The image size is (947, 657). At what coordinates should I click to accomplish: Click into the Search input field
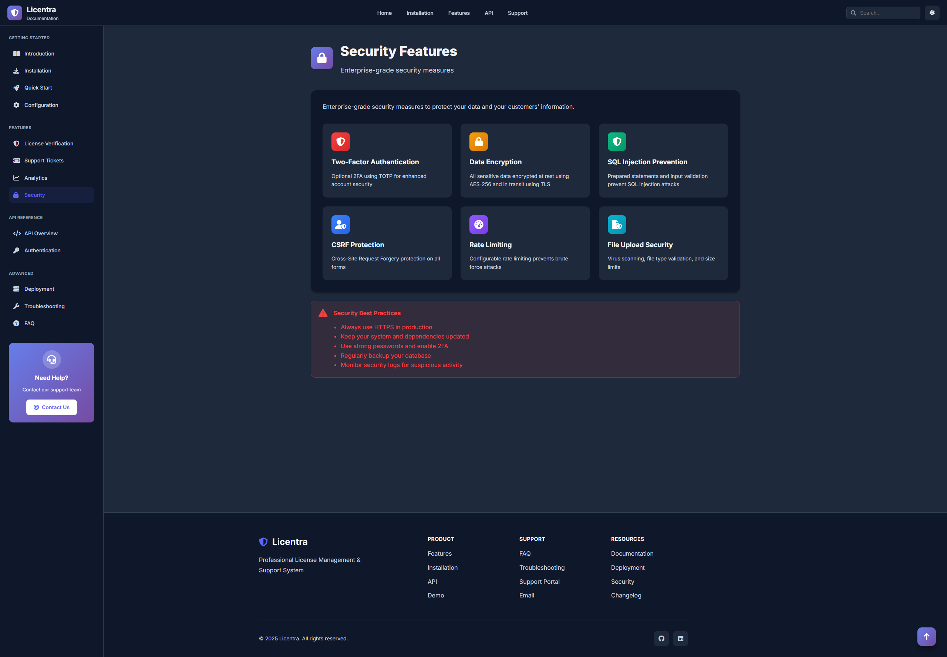pos(887,13)
